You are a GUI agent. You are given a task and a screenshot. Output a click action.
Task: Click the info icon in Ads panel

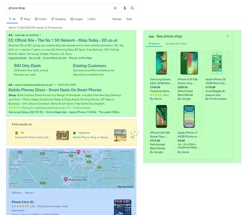[228, 36]
